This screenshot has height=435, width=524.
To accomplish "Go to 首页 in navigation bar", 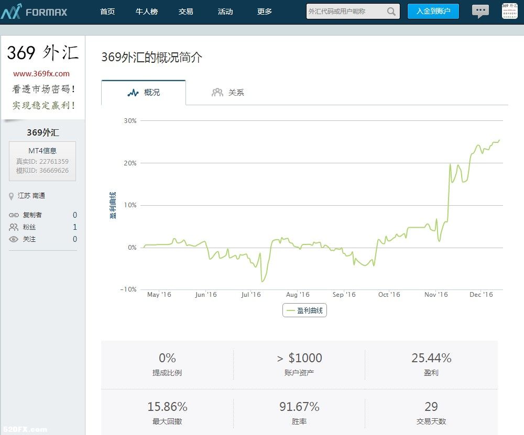I will [x=107, y=12].
